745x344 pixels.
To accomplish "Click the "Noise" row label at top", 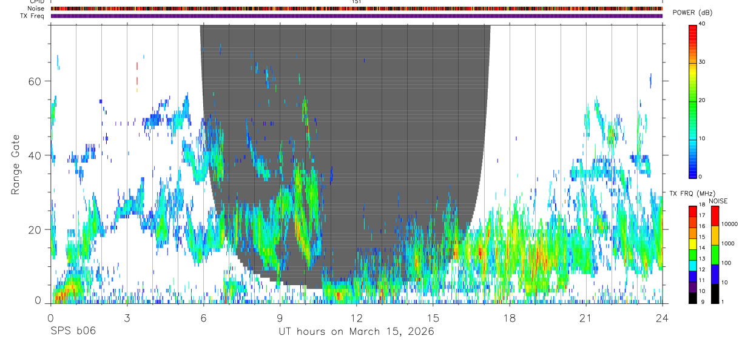I will coord(36,8).
